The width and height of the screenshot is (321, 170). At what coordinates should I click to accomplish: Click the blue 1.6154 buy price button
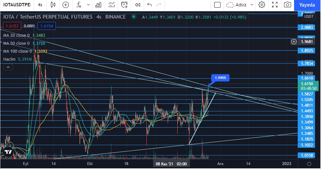click(47, 26)
